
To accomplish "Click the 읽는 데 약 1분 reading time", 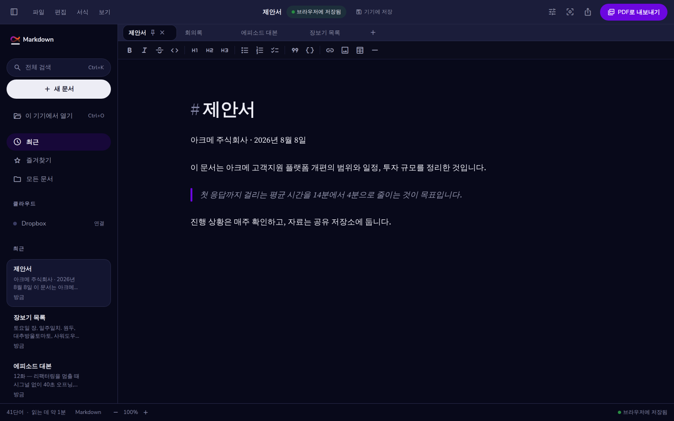I will (49, 412).
